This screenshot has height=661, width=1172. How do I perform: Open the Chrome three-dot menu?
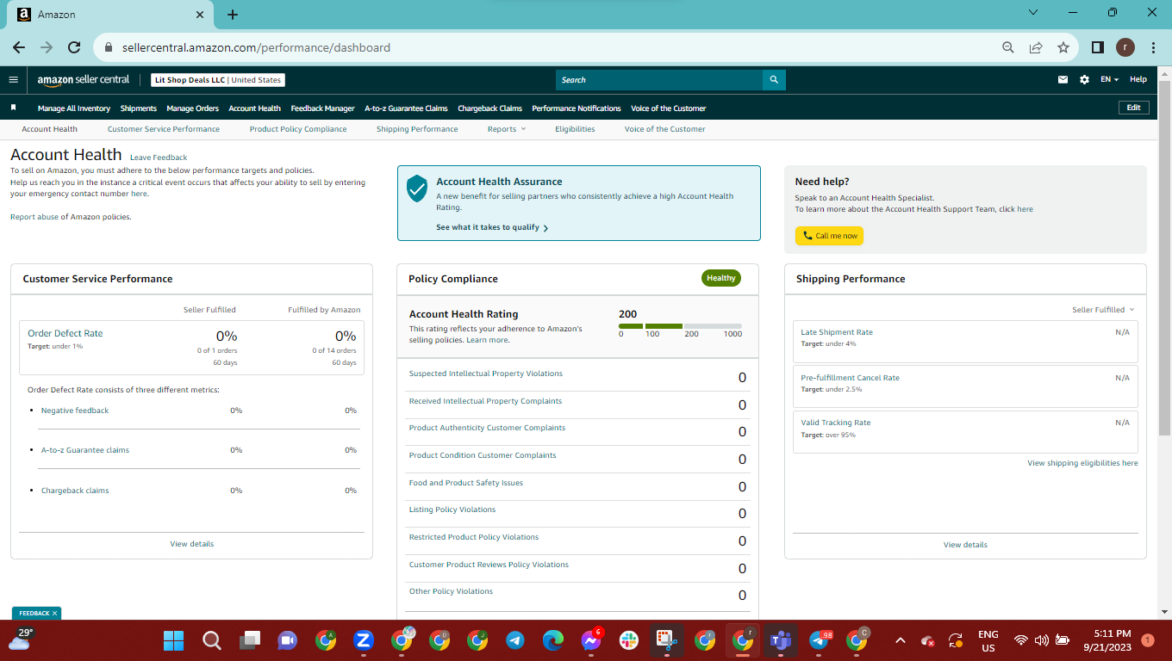click(1153, 47)
